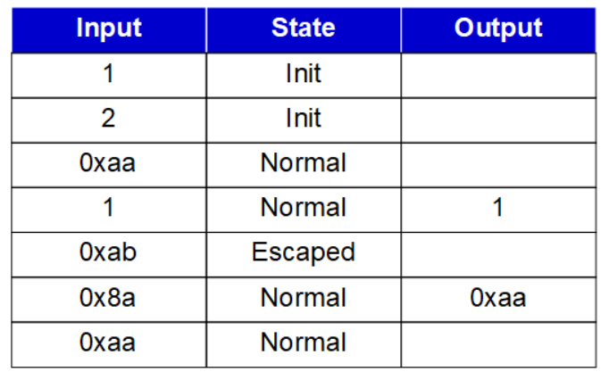
Task: Click "0xaa" input cell in last row
Action: point(108,343)
